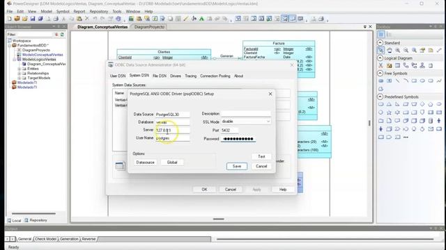Select the Line tool in Free Symbols

pyautogui.click(x=398, y=81)
